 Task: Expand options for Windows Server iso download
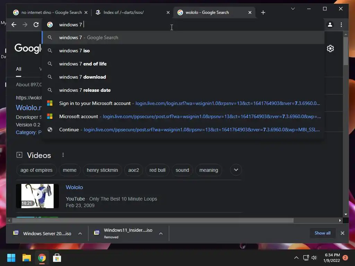pyautogui.click(x=80, y=233)
